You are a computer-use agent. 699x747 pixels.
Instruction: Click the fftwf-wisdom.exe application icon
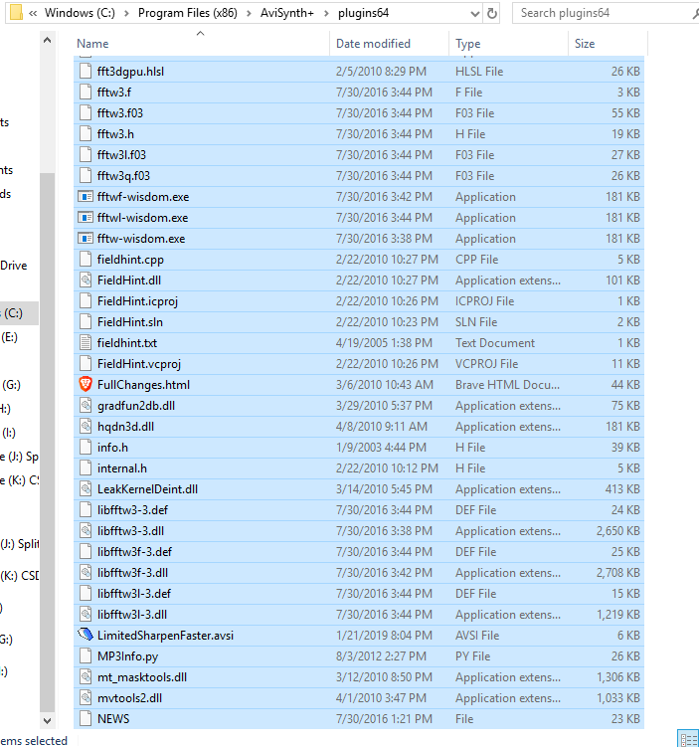86,196
